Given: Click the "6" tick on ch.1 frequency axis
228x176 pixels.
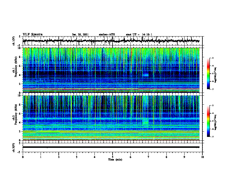Looking at the screenshot, I should pyautogui.click(x=20, y=66).
